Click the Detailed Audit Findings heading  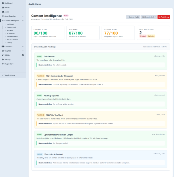(x=45, y=47)
